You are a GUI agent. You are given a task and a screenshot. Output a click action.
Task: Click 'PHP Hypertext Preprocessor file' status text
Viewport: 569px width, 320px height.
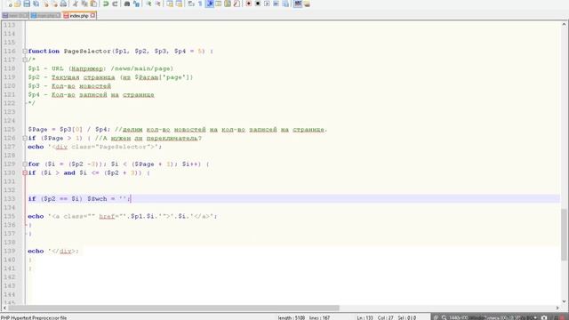coord(34,317)
